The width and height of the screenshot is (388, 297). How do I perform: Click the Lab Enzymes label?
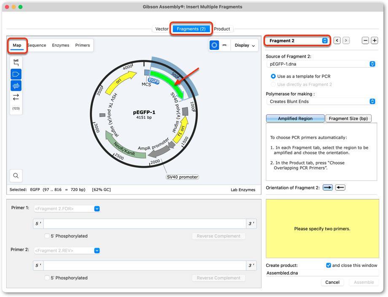click(x=243, y=190)
